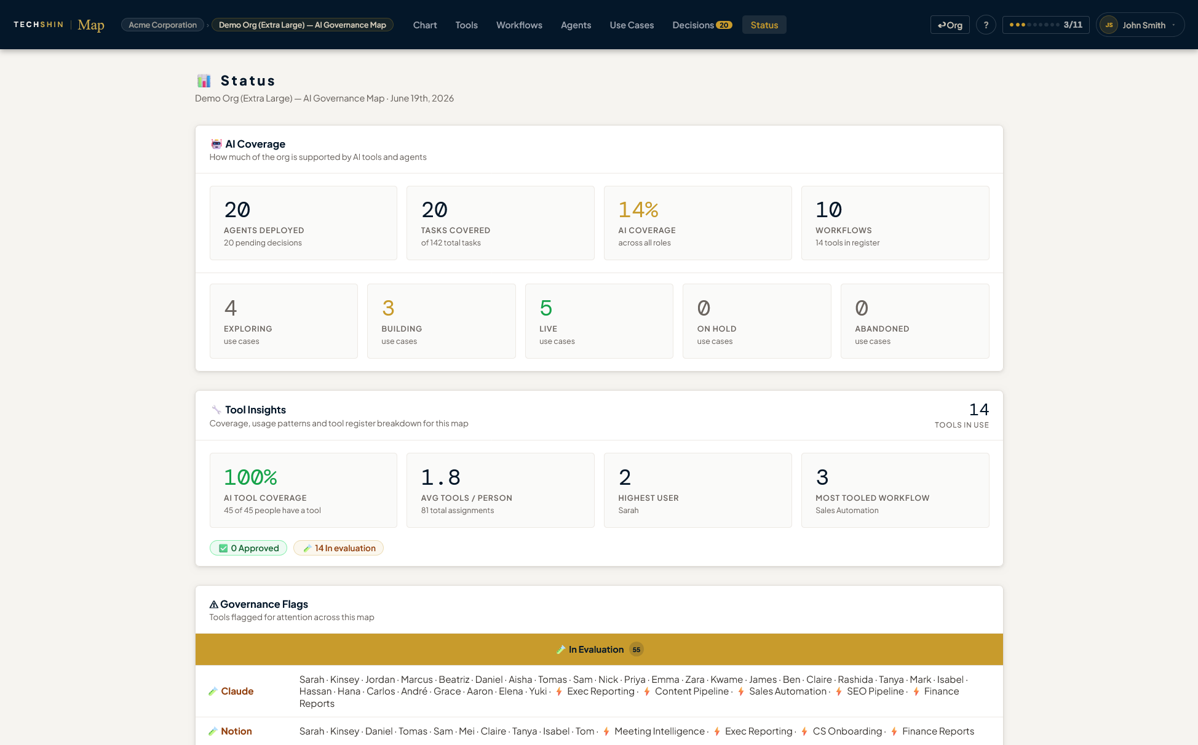Click the 14 In evaluation filter badge
1198x745 pixels.
coord(338,548)
